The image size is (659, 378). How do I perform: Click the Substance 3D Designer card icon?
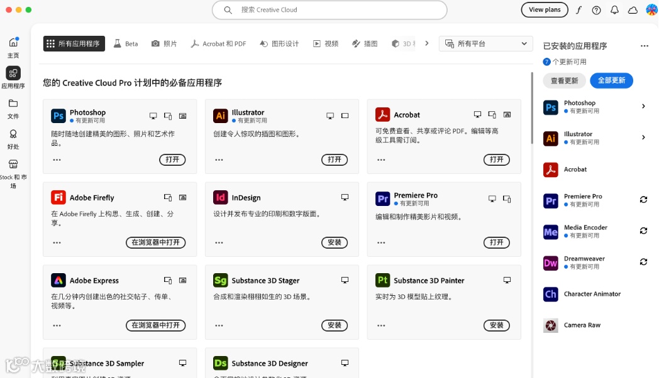pos(221,363)
